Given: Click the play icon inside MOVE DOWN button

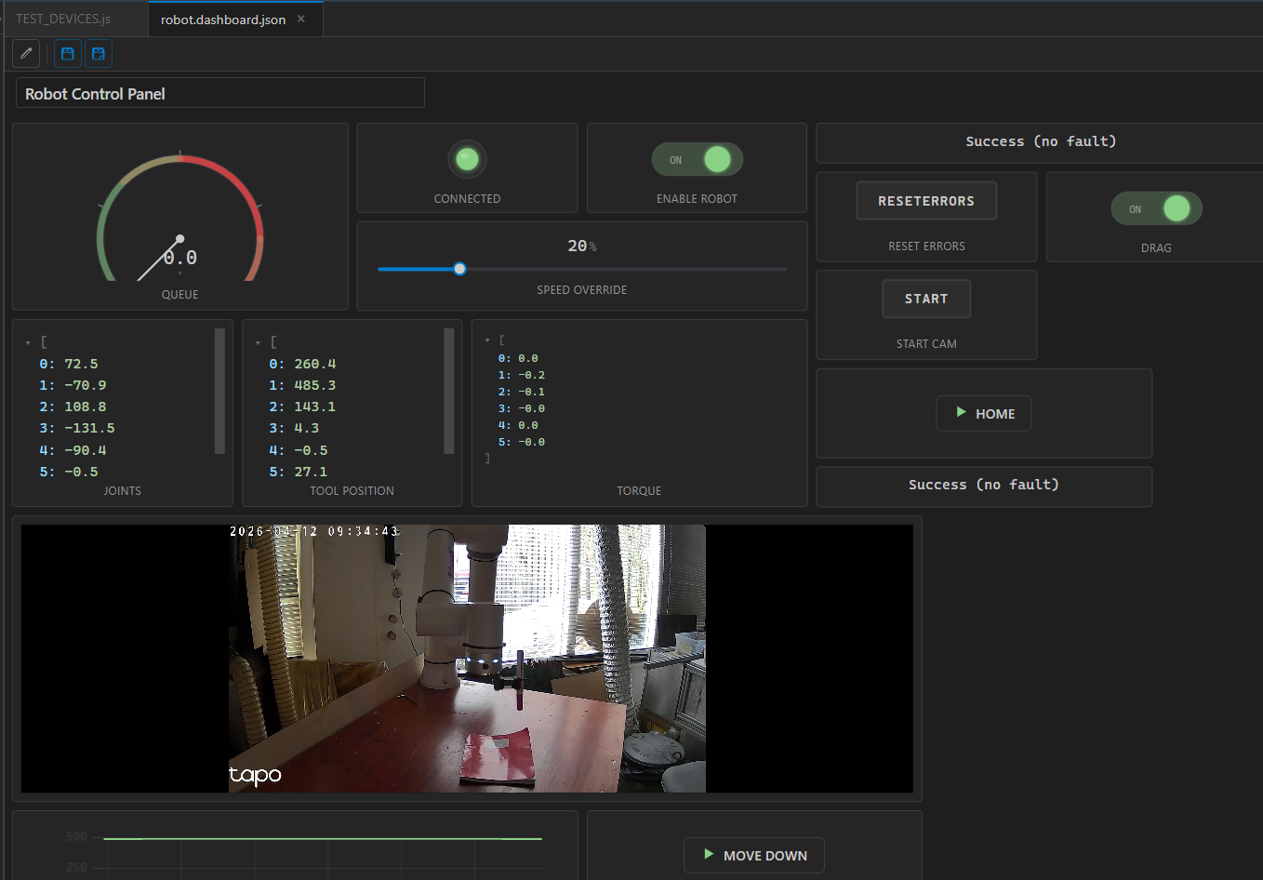Looking at the screenshot, I should pos(708,855).
